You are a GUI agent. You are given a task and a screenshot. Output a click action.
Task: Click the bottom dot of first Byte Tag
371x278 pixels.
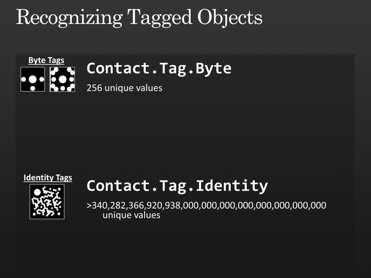(33, 88)
